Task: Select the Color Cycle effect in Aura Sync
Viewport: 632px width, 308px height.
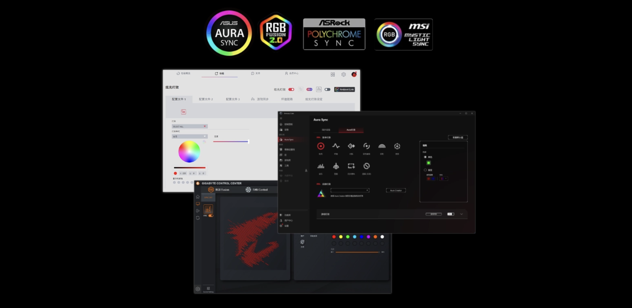Action: (367, 146)
